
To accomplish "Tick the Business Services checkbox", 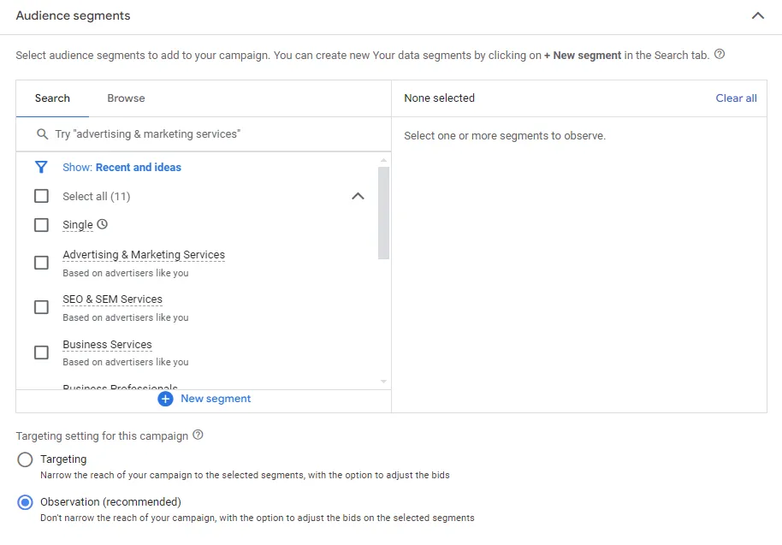I will coord(41,352).
